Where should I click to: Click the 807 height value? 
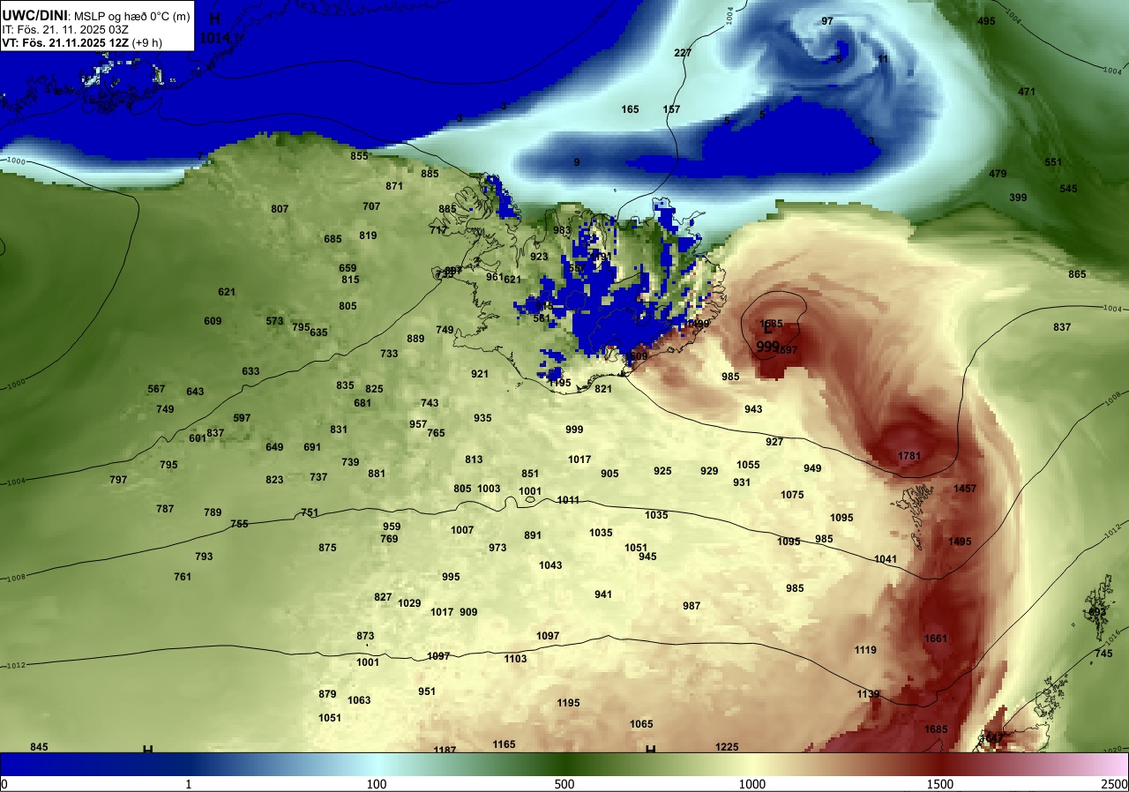click(280, 209)
